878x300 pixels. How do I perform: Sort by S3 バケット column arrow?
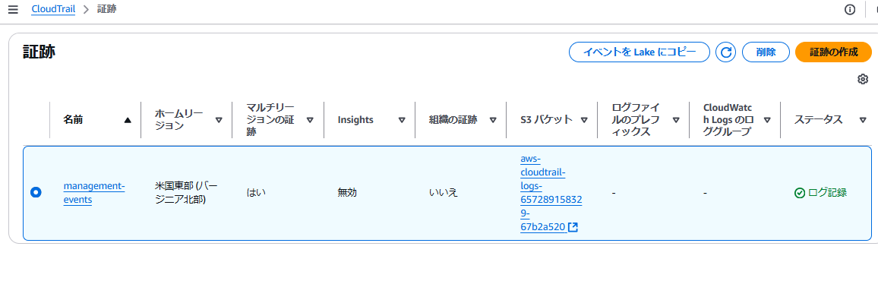[x=584, y=120]
